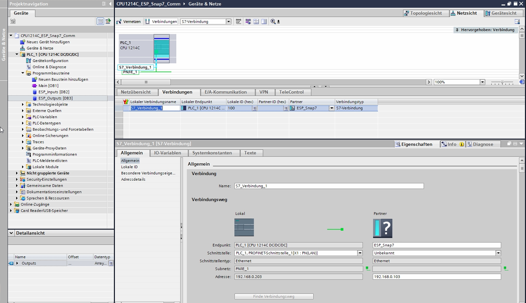Toggle the Verbindungen mode button
Viewport: 526px width, 303px height.
click(x=161, y=22)
